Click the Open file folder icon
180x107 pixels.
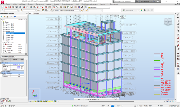(5, 7)
